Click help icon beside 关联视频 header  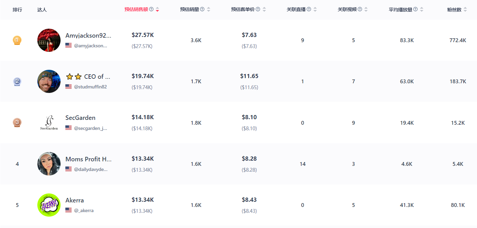pos(360,9)
